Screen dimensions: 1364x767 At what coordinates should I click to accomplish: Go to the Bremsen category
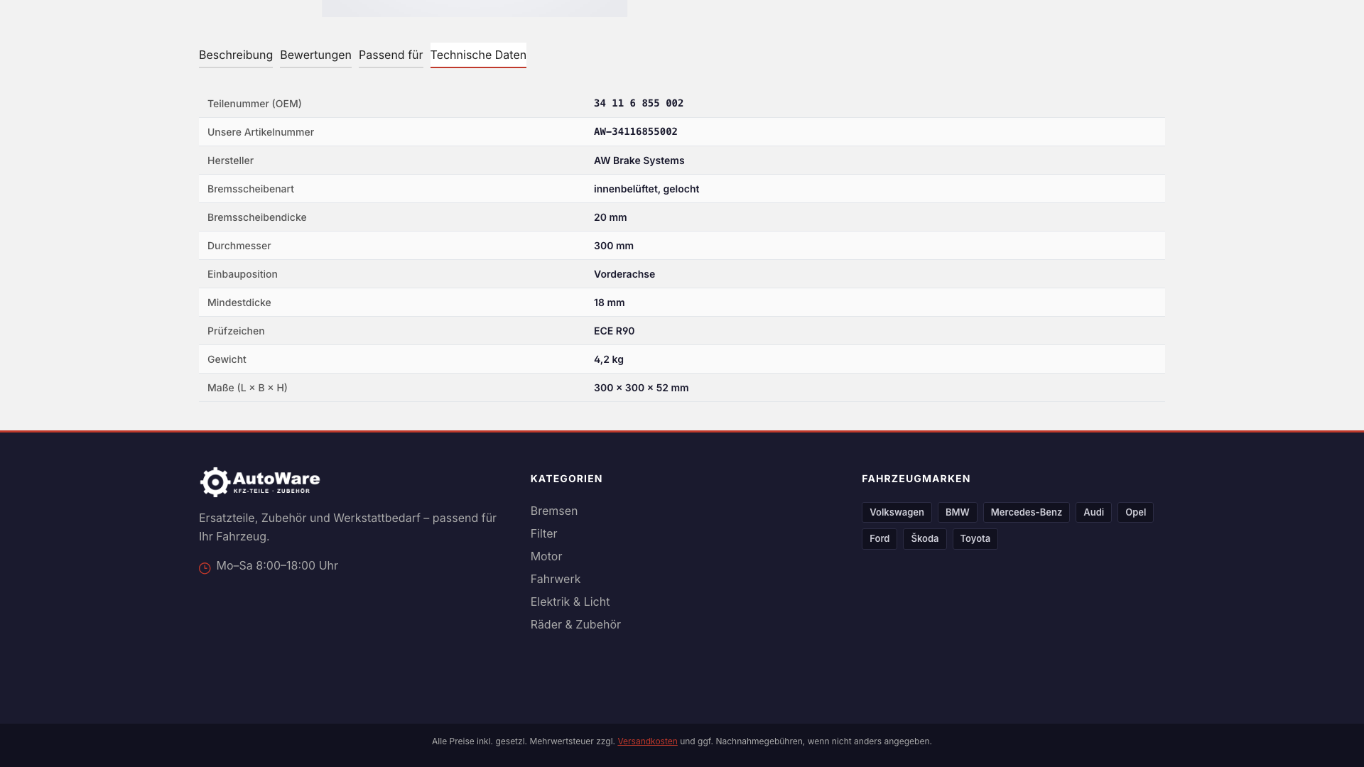tap(554, 511)
